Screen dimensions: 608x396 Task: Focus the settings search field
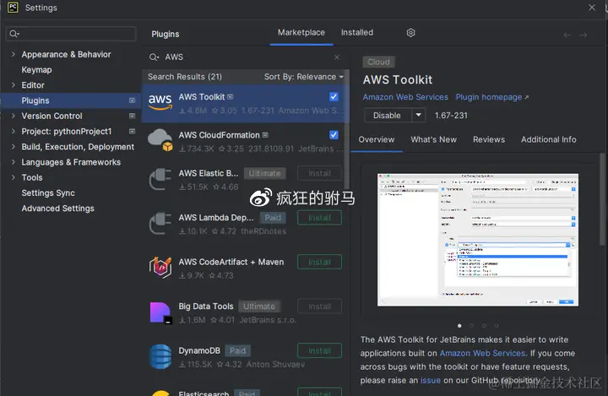pyautogui.click(x=71, y=34)
